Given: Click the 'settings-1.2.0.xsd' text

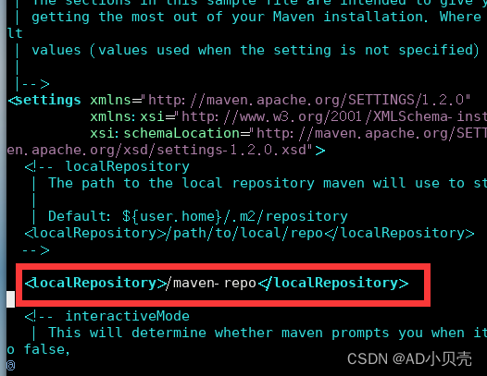Looking at the screenshot, I should (x=231, y=150).
